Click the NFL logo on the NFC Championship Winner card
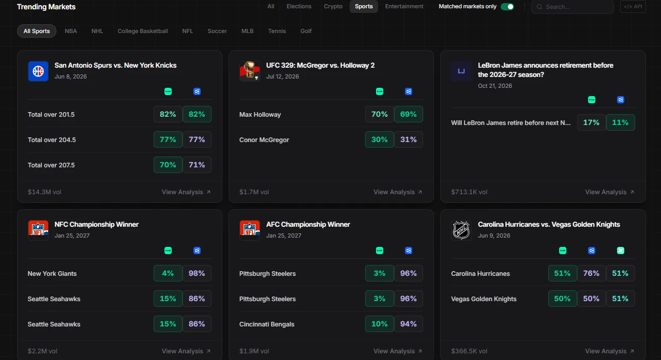Image resolution: width=661 pixels, height=360 pixels. (38, 230)
